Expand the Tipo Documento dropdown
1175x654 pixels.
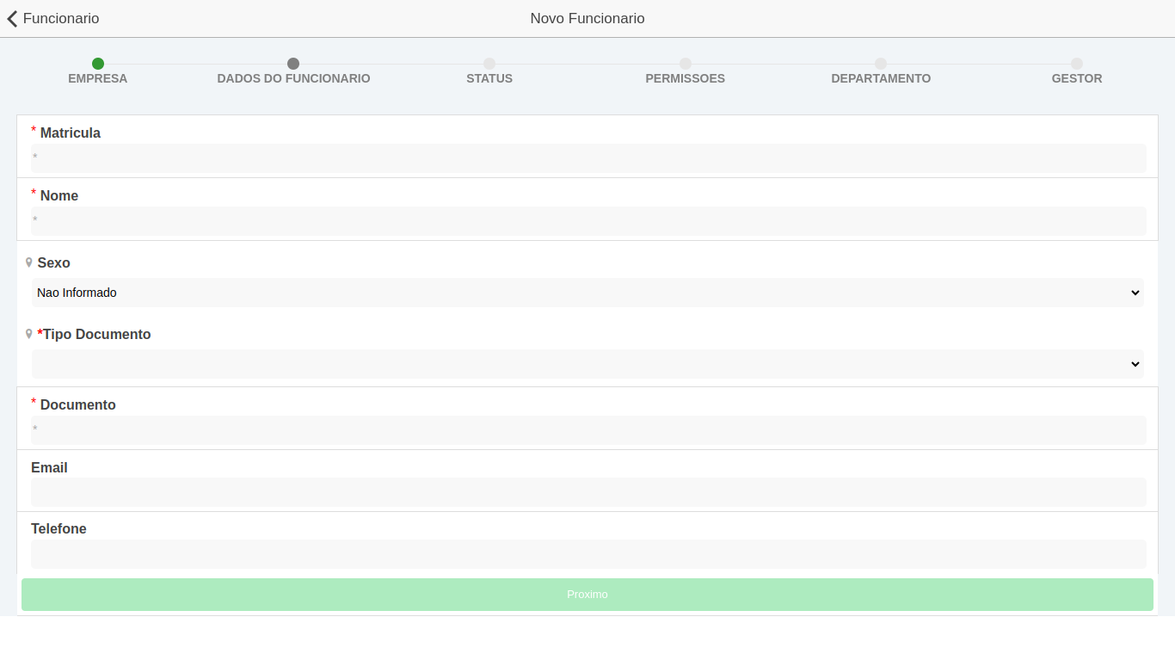[587, 364]
